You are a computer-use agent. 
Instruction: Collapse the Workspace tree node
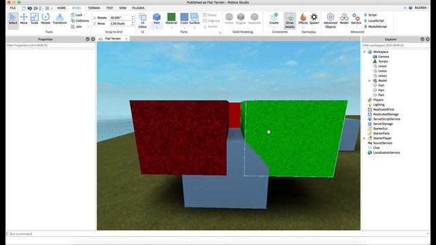(364, 52)
